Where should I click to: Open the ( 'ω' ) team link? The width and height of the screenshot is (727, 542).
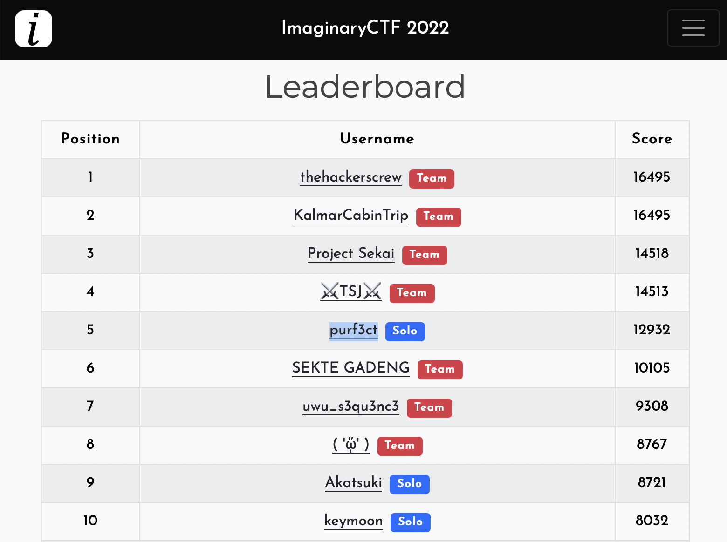point(351,444)
